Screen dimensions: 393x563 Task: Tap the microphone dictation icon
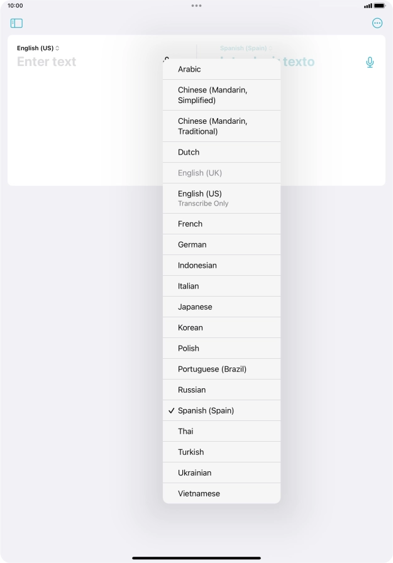(x=370, y=62)
